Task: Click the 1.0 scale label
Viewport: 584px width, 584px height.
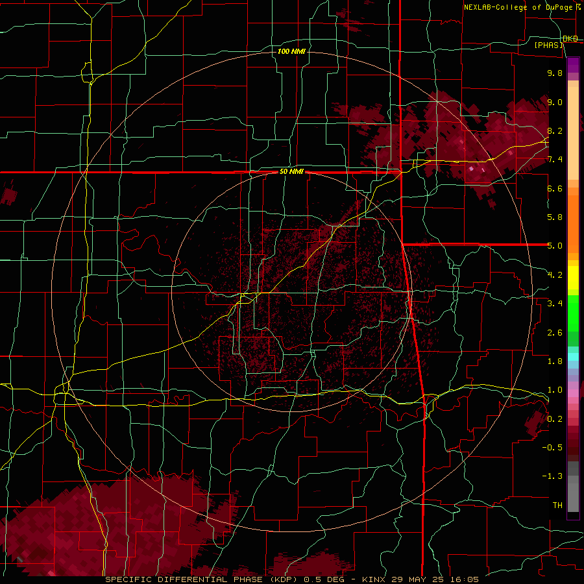Action: tap(555, 390)
